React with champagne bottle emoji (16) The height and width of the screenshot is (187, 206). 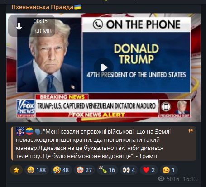point(107,170)
